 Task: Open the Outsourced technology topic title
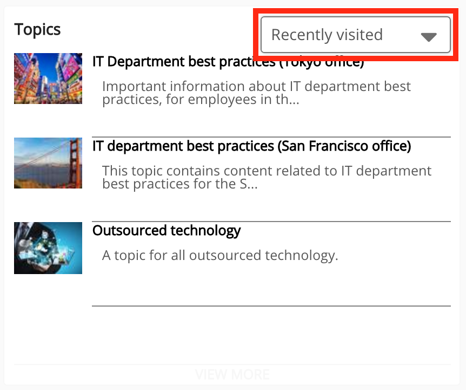click(167, 231)
